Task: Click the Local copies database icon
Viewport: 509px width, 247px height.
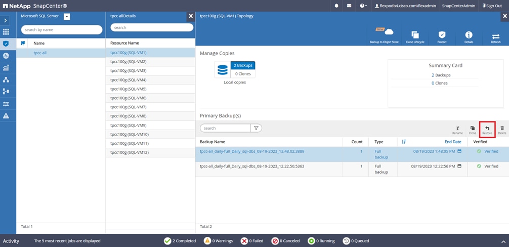Action: [222, 70]
